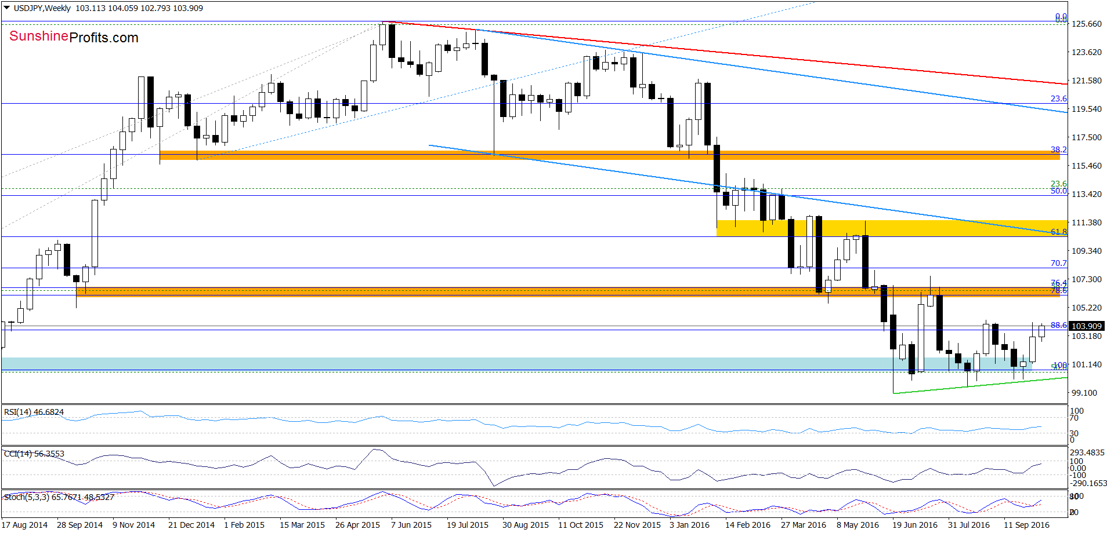Image resolution: width=1107 pixels, height=533 pixels.
Task: Click the 15 Mar 2015 date label
Action: pyautogui.click(x=302, y=525)
